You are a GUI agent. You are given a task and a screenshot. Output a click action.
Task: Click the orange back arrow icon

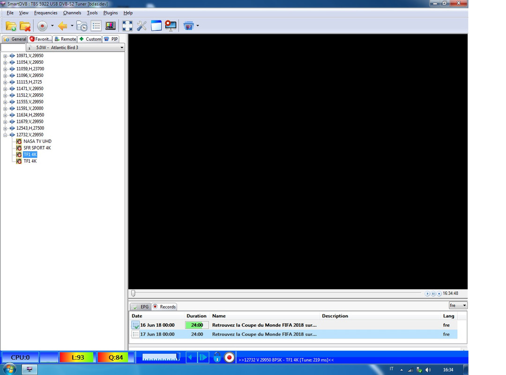click(63, 26)
